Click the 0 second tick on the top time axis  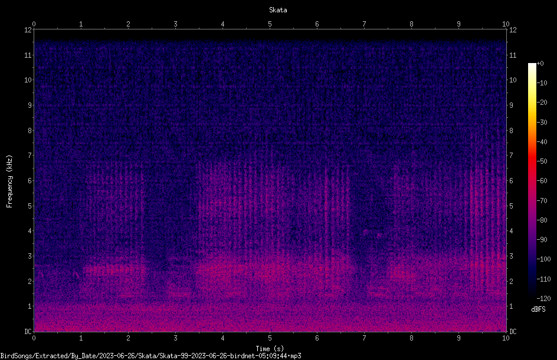pyautogui.click(x=34, y=24)
